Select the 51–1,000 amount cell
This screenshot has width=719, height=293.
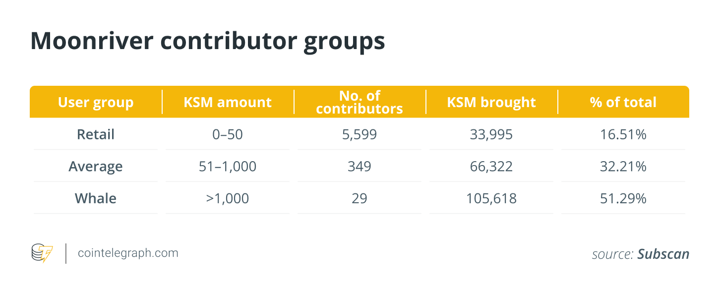click(x=228, y=167)
